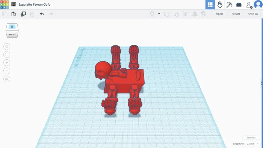Toggle the Show all lightbulb icon
Screen dimensions: 263x148
[x=152, y=14]
